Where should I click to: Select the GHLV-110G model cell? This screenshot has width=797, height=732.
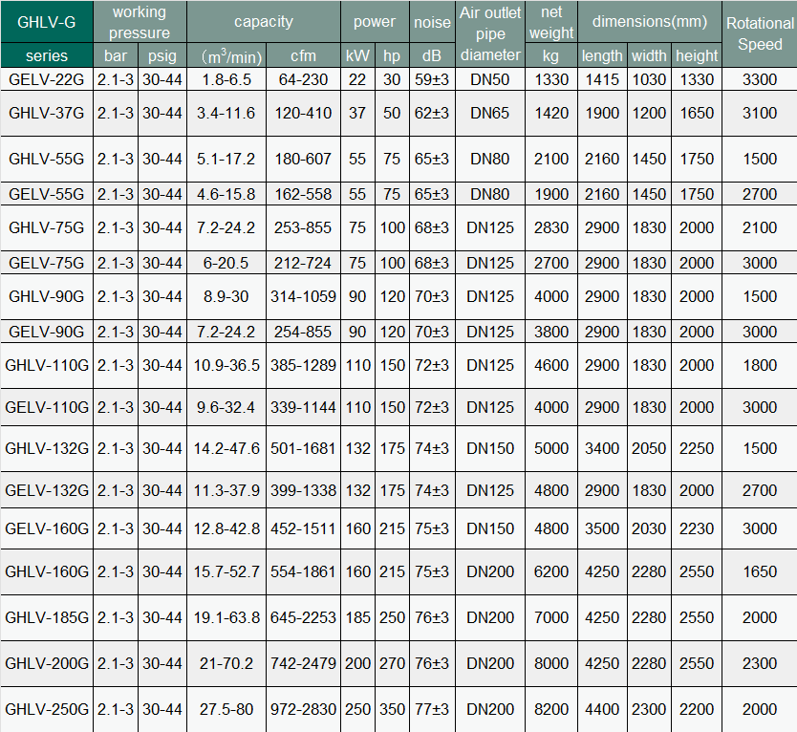coord(46,365)
